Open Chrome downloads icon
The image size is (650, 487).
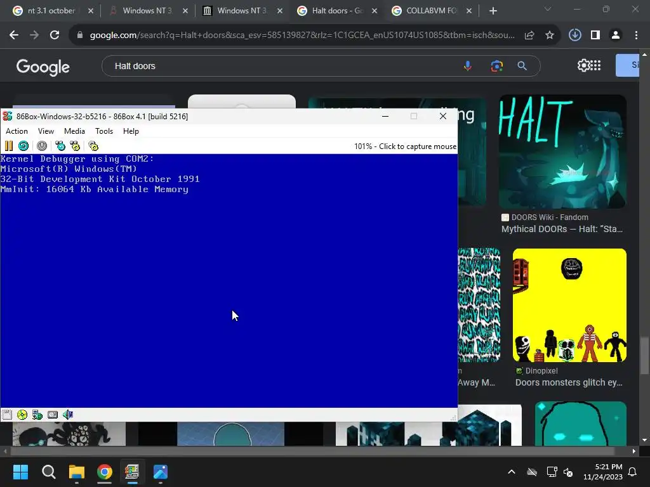pos(575,36)
